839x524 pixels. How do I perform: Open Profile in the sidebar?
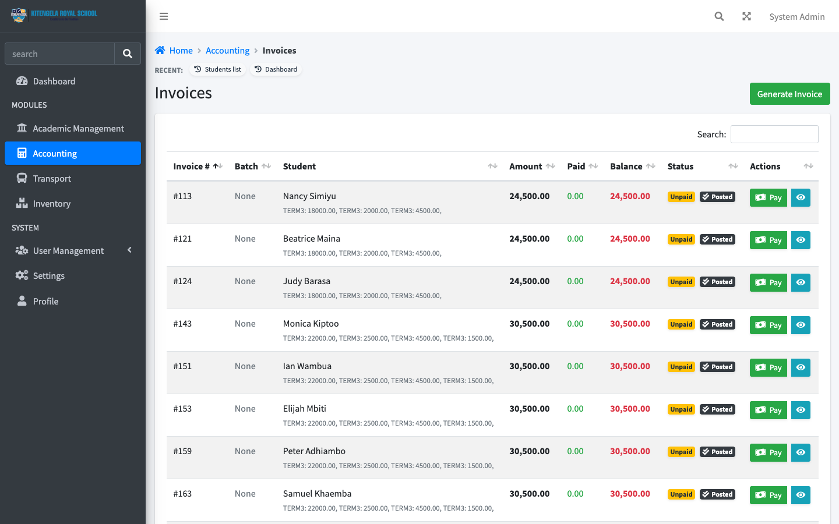click(73, 301)
